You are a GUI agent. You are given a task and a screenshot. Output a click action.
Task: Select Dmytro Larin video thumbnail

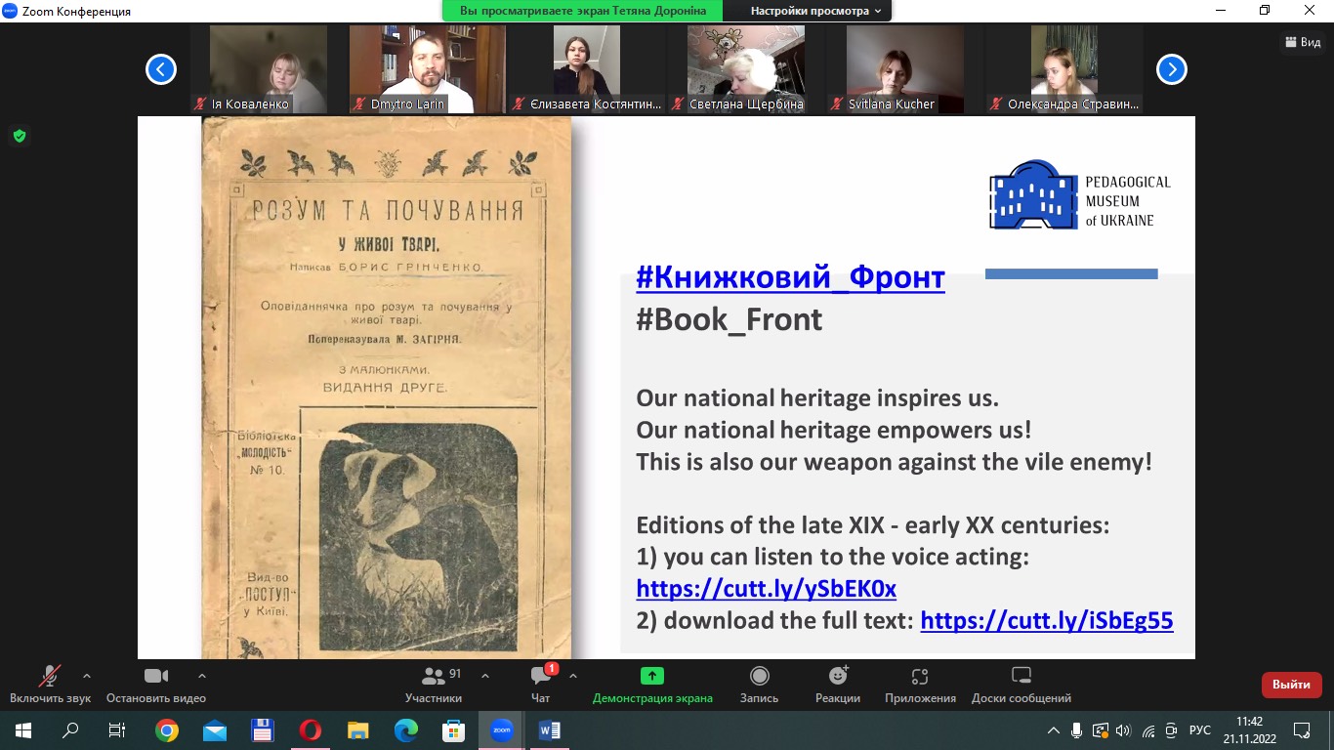427,68
